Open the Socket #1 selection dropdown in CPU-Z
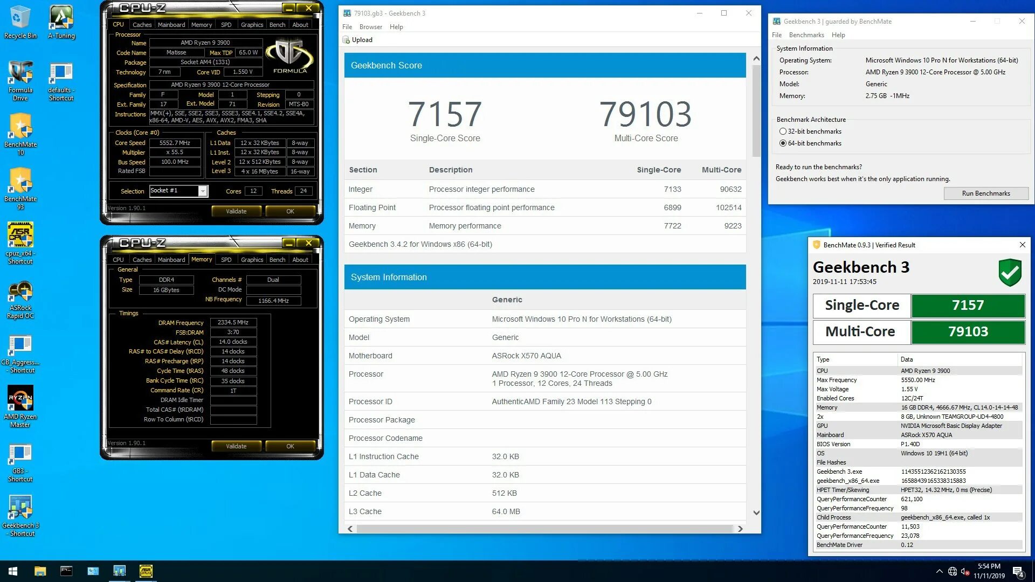 (x=203, y=191)
